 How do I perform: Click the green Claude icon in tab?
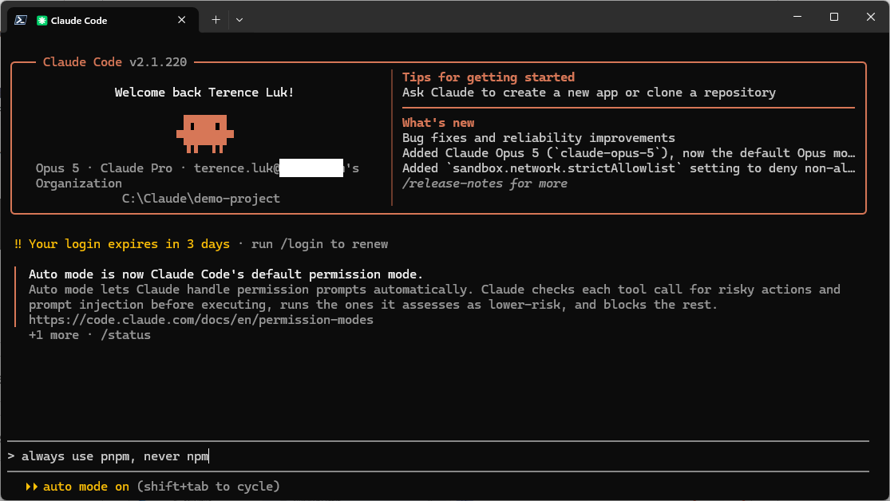coord(42,21)
